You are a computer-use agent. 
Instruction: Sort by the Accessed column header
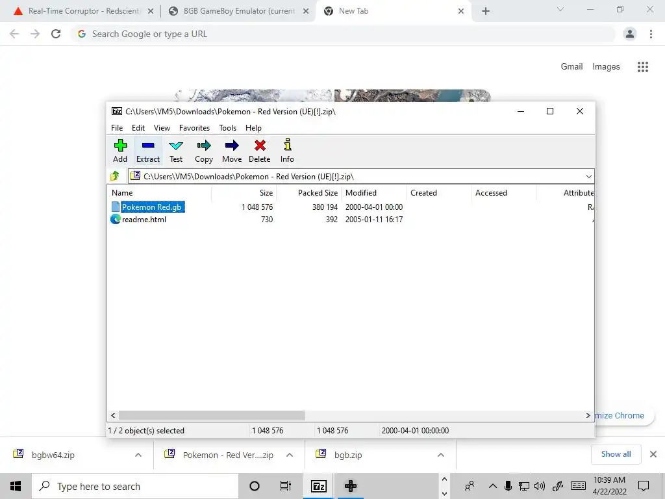coord(503,192)
